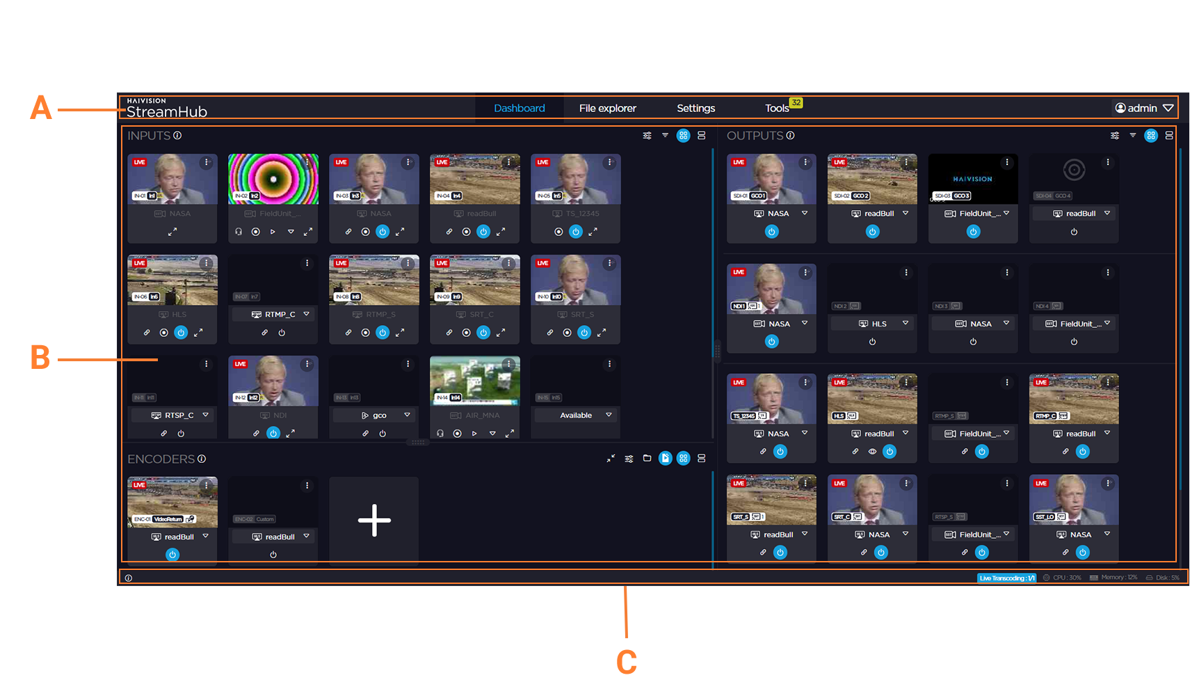
Task: Open the Tools menu with 32 badge
Action: tap(778, 108)
